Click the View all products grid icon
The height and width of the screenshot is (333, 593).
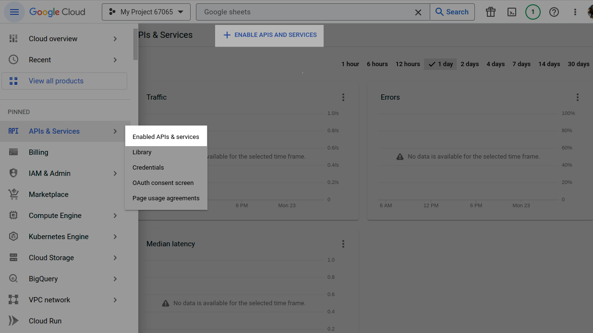point(13,81)
